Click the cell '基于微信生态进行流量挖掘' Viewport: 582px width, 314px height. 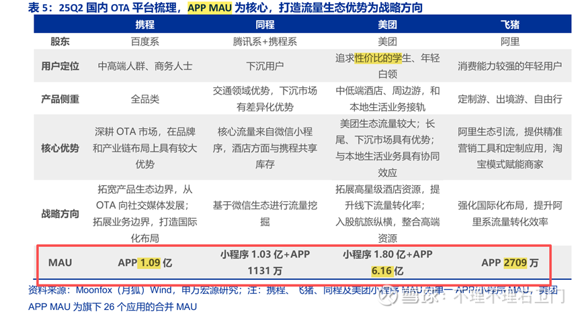coord(265,213)
